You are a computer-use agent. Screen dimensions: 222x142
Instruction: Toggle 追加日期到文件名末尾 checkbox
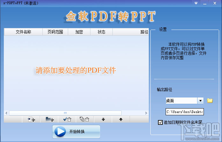(160, 122)
